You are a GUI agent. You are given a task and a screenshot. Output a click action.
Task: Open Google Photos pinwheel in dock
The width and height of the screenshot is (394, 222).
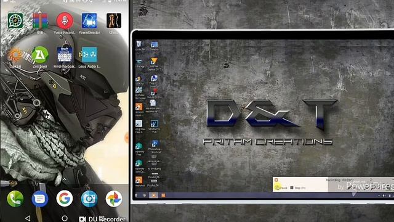tap(114, 199)
